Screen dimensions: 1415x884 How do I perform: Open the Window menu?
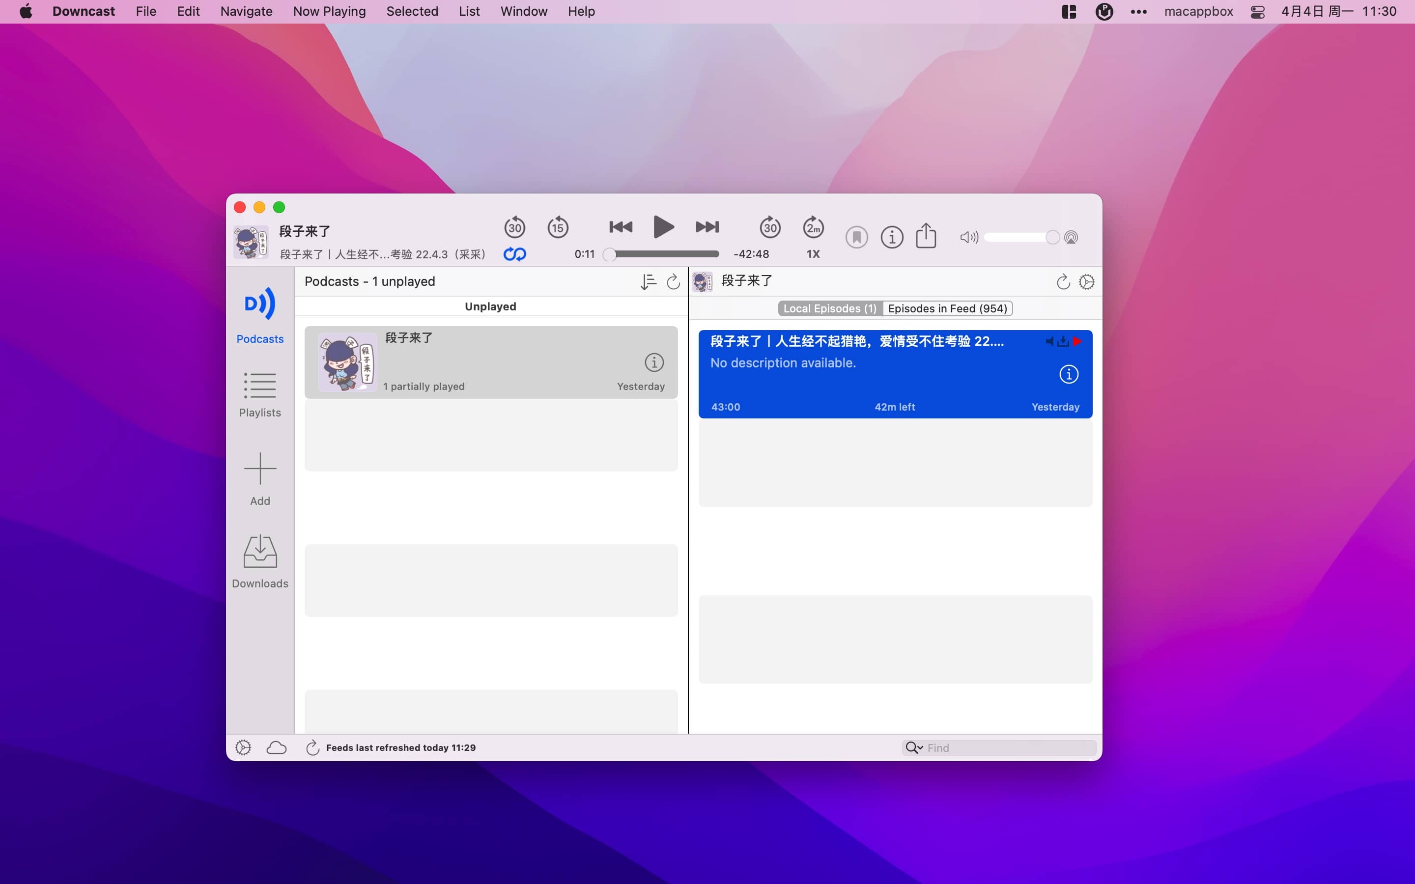524,11
